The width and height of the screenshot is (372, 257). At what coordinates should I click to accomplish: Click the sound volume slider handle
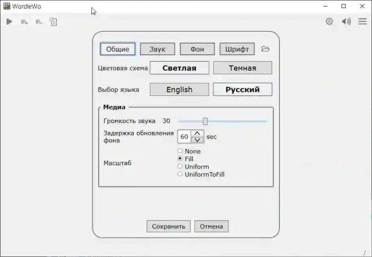coord(205,121)
